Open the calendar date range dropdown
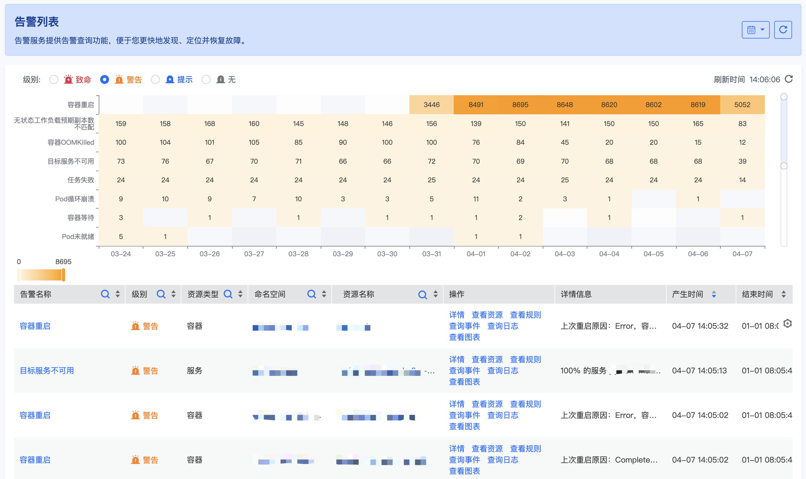The width and height of the screenshot is (806, 479). point(755,30)
